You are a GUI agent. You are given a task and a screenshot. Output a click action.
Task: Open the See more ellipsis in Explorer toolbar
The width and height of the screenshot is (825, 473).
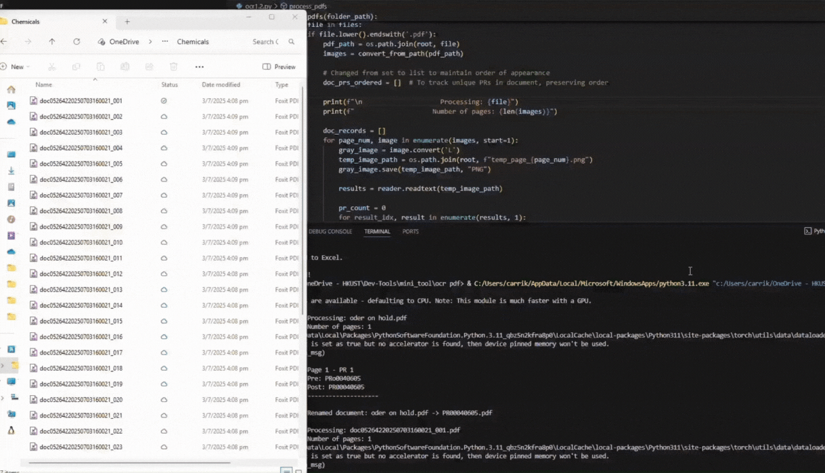(199, 66)
